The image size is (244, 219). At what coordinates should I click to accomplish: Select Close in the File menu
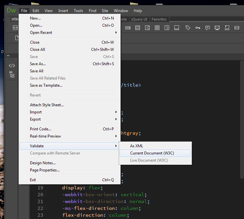pyautogui.click(x=70, y=42)
